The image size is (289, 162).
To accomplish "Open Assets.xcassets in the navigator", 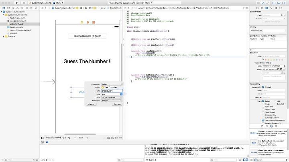I will coord(16,27).
